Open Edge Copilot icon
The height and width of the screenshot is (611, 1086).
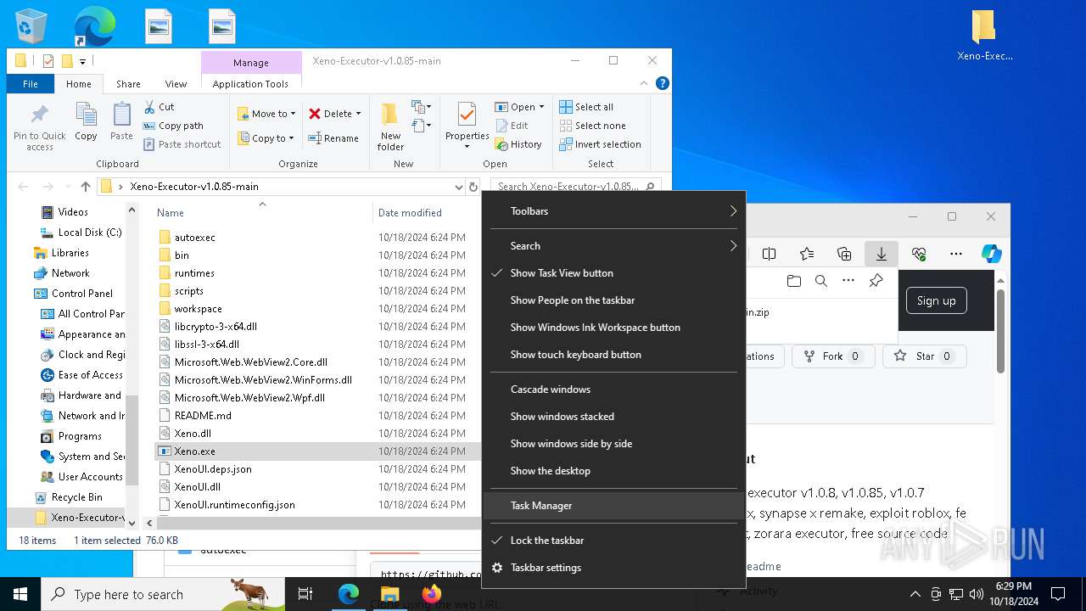pyautogui.click(x=991, y=254)
